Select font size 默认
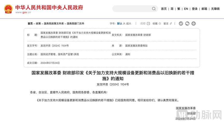The height and width of the screenshot is (123, 224). tap(120, 24)
